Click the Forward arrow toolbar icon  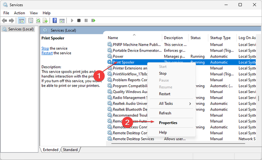pos(11,20)
